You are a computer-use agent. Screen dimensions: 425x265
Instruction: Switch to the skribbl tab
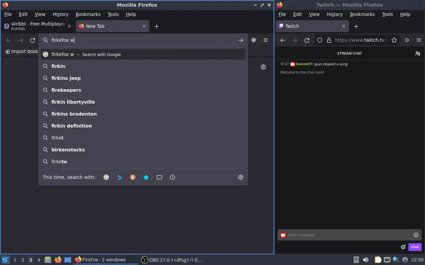pyautogui.click(x=38, y=26)
